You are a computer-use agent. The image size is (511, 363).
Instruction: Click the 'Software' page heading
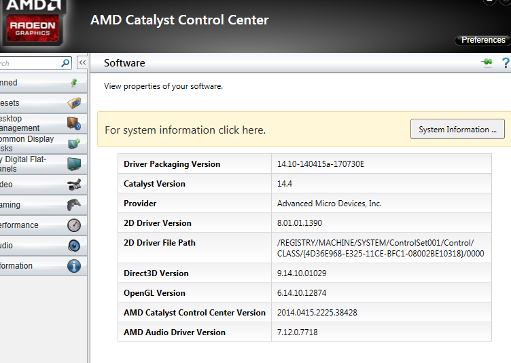[124, 63]
